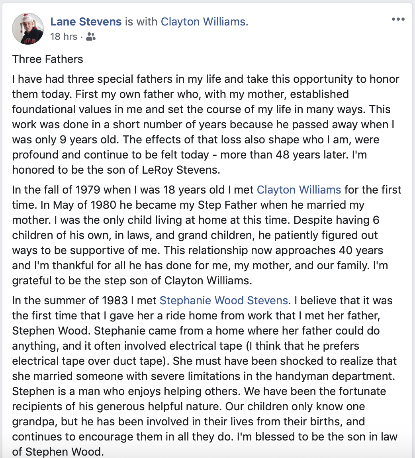Viewport: 415px width, 458px height.
Task: Open the post permalink via "18 hrs"
Action: click(64, 37)
